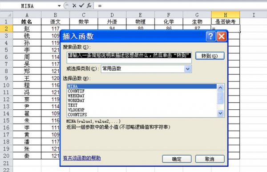267x172 pixels.
Task: Click the cancel (X) icon in formula bar
Action: (74, 6)
